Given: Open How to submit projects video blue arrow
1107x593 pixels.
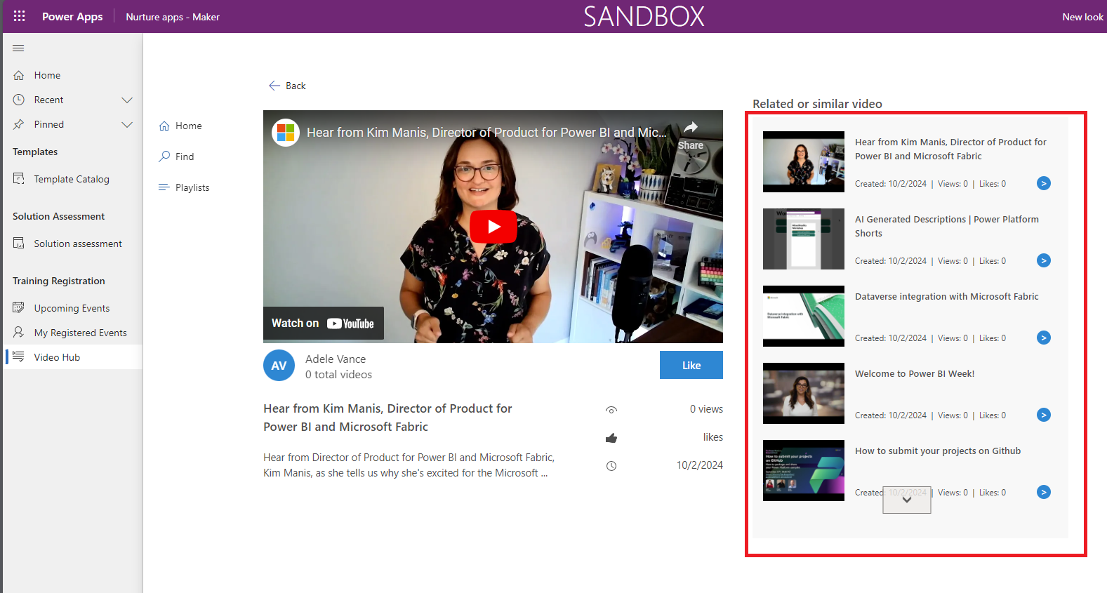Looking at the screenshot, I should 1044,492.
